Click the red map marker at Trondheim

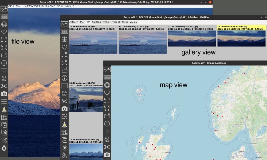pyautogui.click(x=244, y=74)
